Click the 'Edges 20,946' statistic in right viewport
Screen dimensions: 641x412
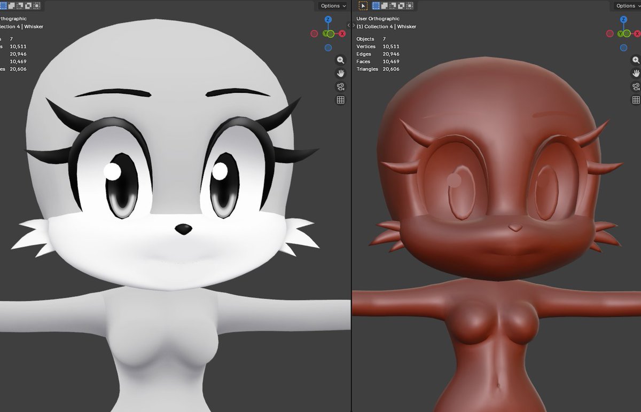click(x=378, y=54)
